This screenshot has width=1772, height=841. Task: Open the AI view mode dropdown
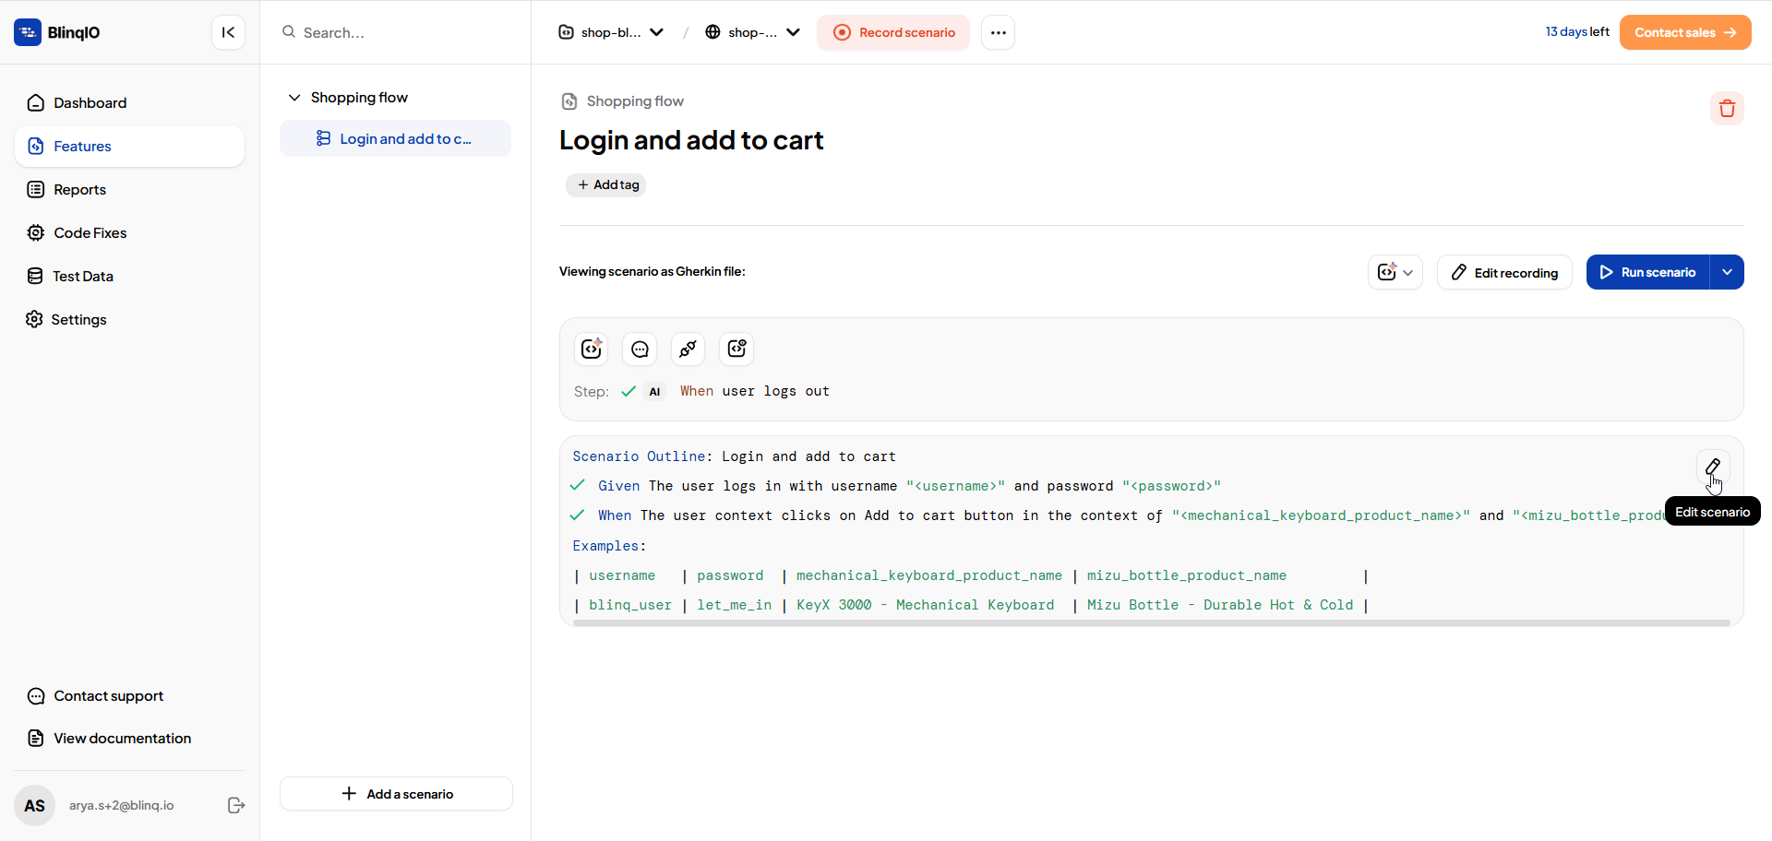(1395, 272)
